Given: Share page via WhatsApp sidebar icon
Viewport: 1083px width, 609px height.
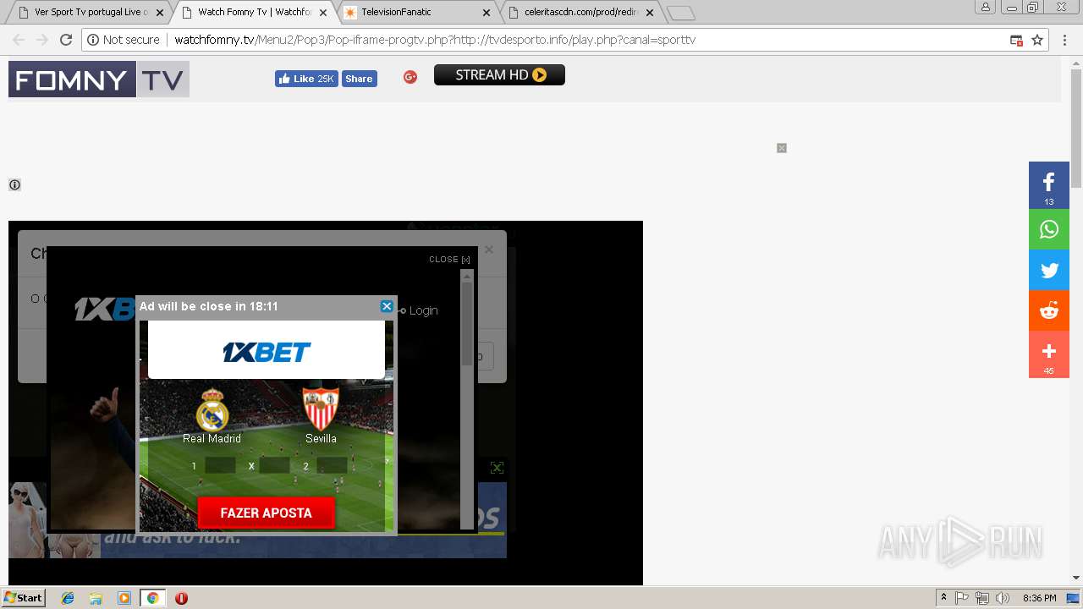Looking at the screenshot, I should coord(1049,229).
